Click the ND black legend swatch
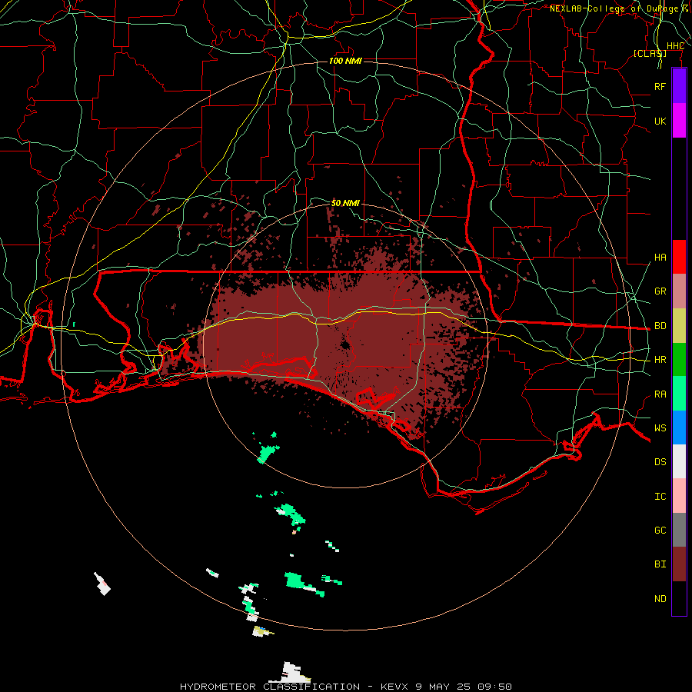 (679, 598)
